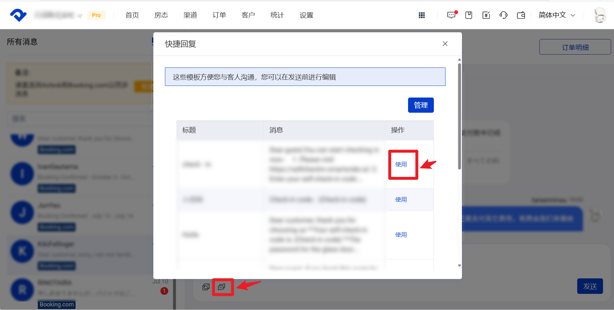614x310 pixels.
Task: Click the 管理 button
Action: pos(421,105)
